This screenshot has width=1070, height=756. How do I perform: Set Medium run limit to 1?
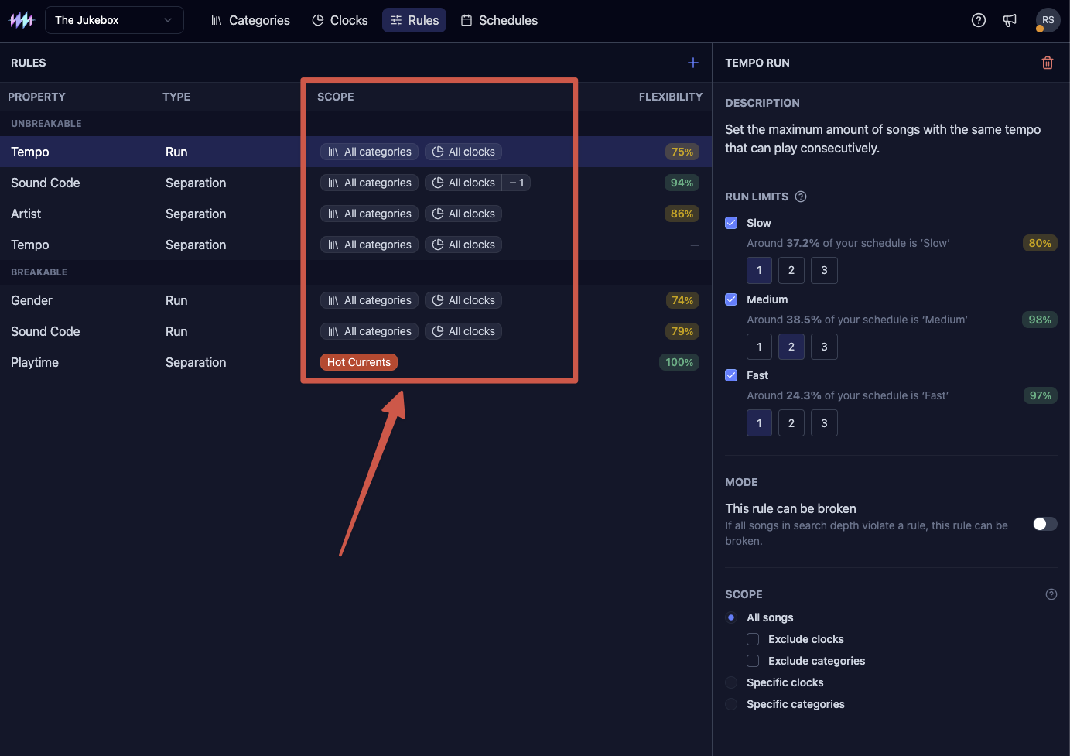[759, 347]
